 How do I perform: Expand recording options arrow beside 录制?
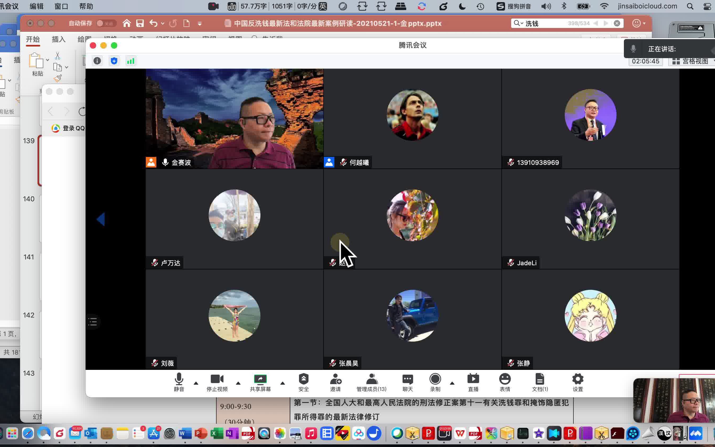[452, 383]
